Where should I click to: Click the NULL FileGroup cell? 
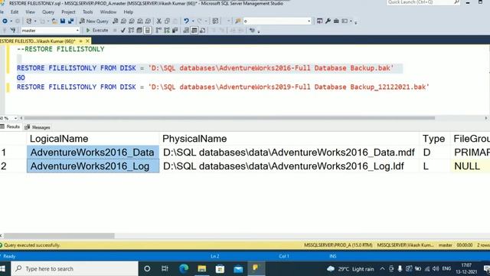pos(470,166)
